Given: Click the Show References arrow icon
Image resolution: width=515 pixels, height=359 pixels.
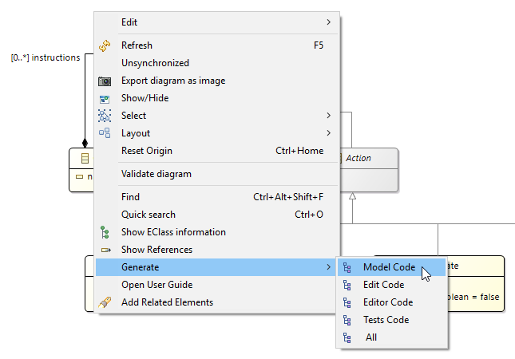Looking at the screenshot, I should point(105,250).
